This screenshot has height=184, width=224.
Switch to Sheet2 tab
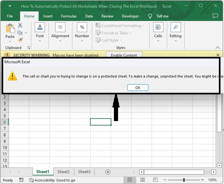pyautogui.click(x=64, y=172)
